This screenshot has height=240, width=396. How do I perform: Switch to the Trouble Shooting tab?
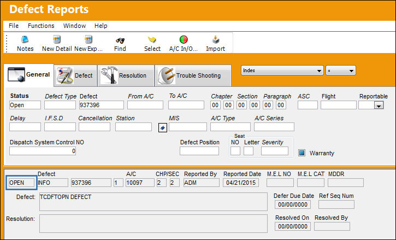pyautogui.click(x=193, y=75)
